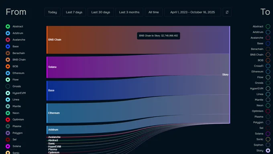Click the Linea circle icon in To list
The image size is (273, 154).
click(268, 94)
